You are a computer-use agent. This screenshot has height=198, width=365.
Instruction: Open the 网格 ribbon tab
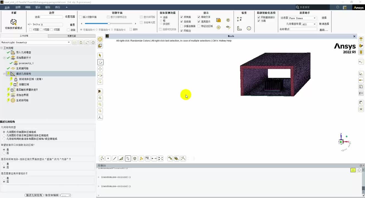28,7
